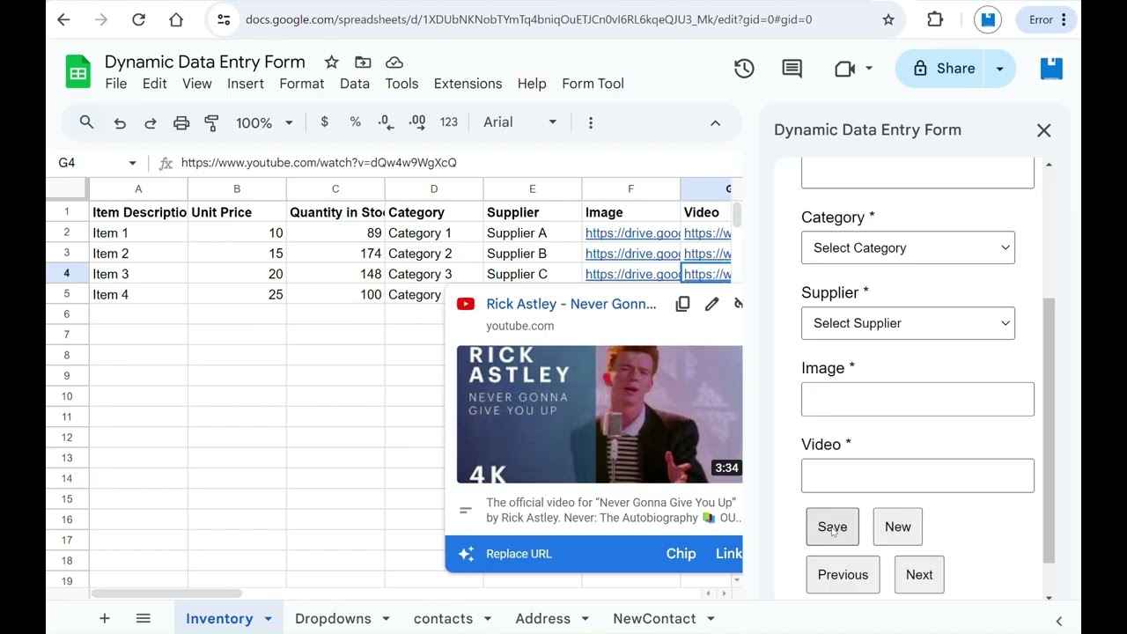
Task: Select the Item 3 cell
Action: [138, 274]
